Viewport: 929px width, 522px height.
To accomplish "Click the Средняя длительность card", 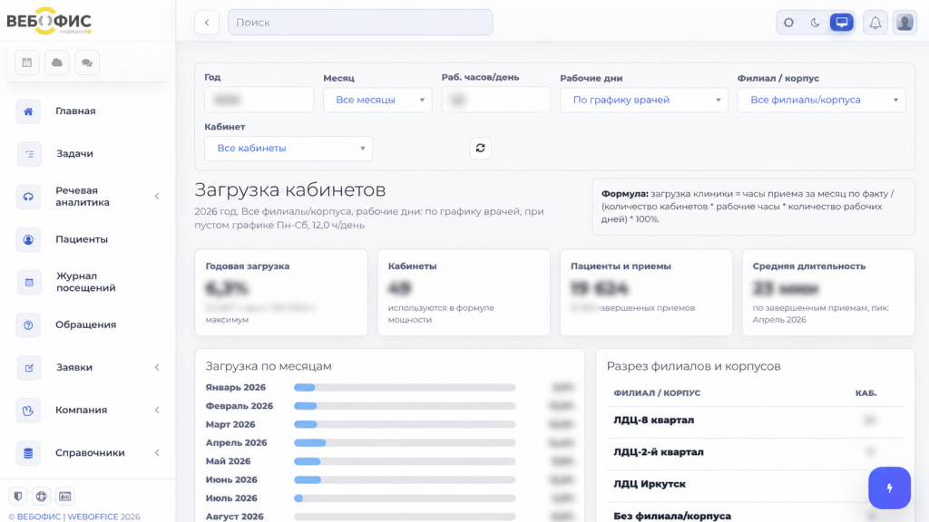I will coord(828,293).
